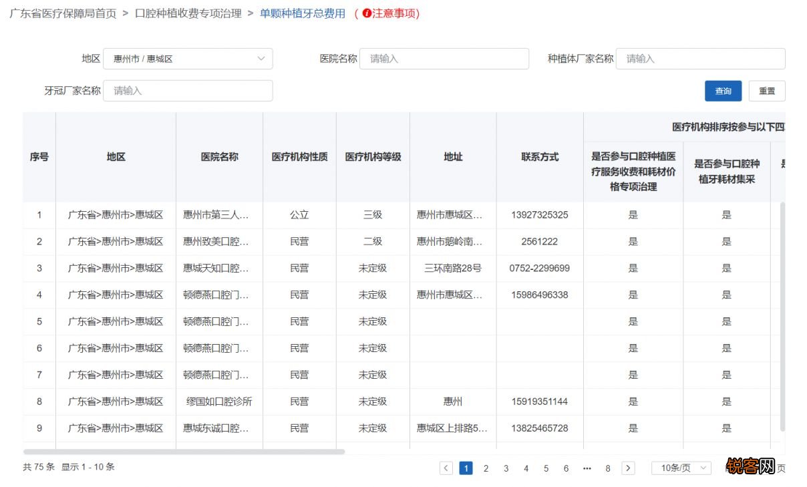Click phone number 13825465728
The image size is (807, 487).
[x=540, y=428]
